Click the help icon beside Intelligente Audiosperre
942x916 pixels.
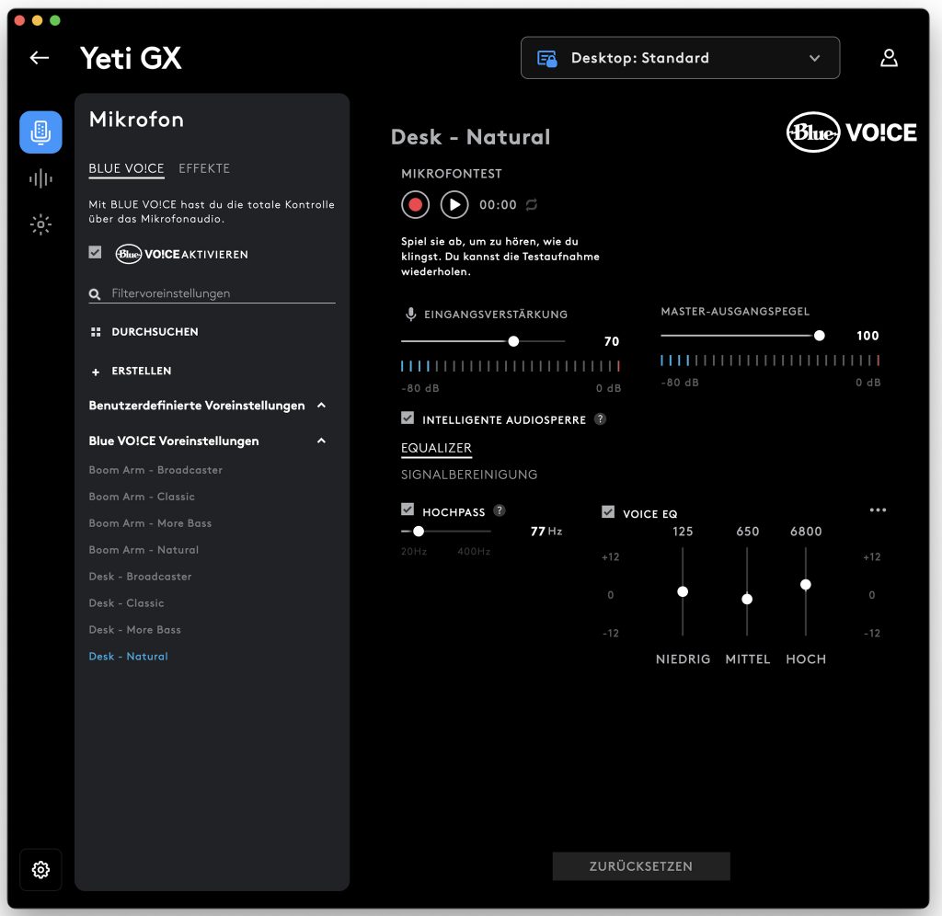600,419
